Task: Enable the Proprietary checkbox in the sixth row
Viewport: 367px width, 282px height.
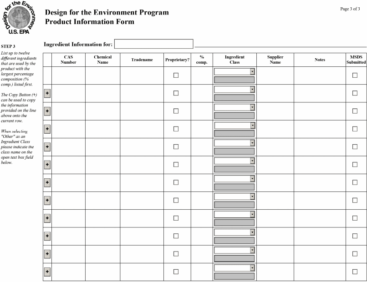Action: tap(176, 165)
